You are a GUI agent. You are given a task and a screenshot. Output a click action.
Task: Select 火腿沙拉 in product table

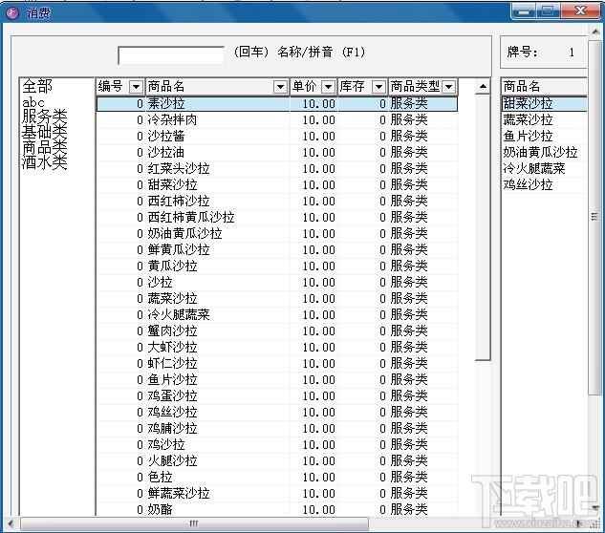pos(276,460)
